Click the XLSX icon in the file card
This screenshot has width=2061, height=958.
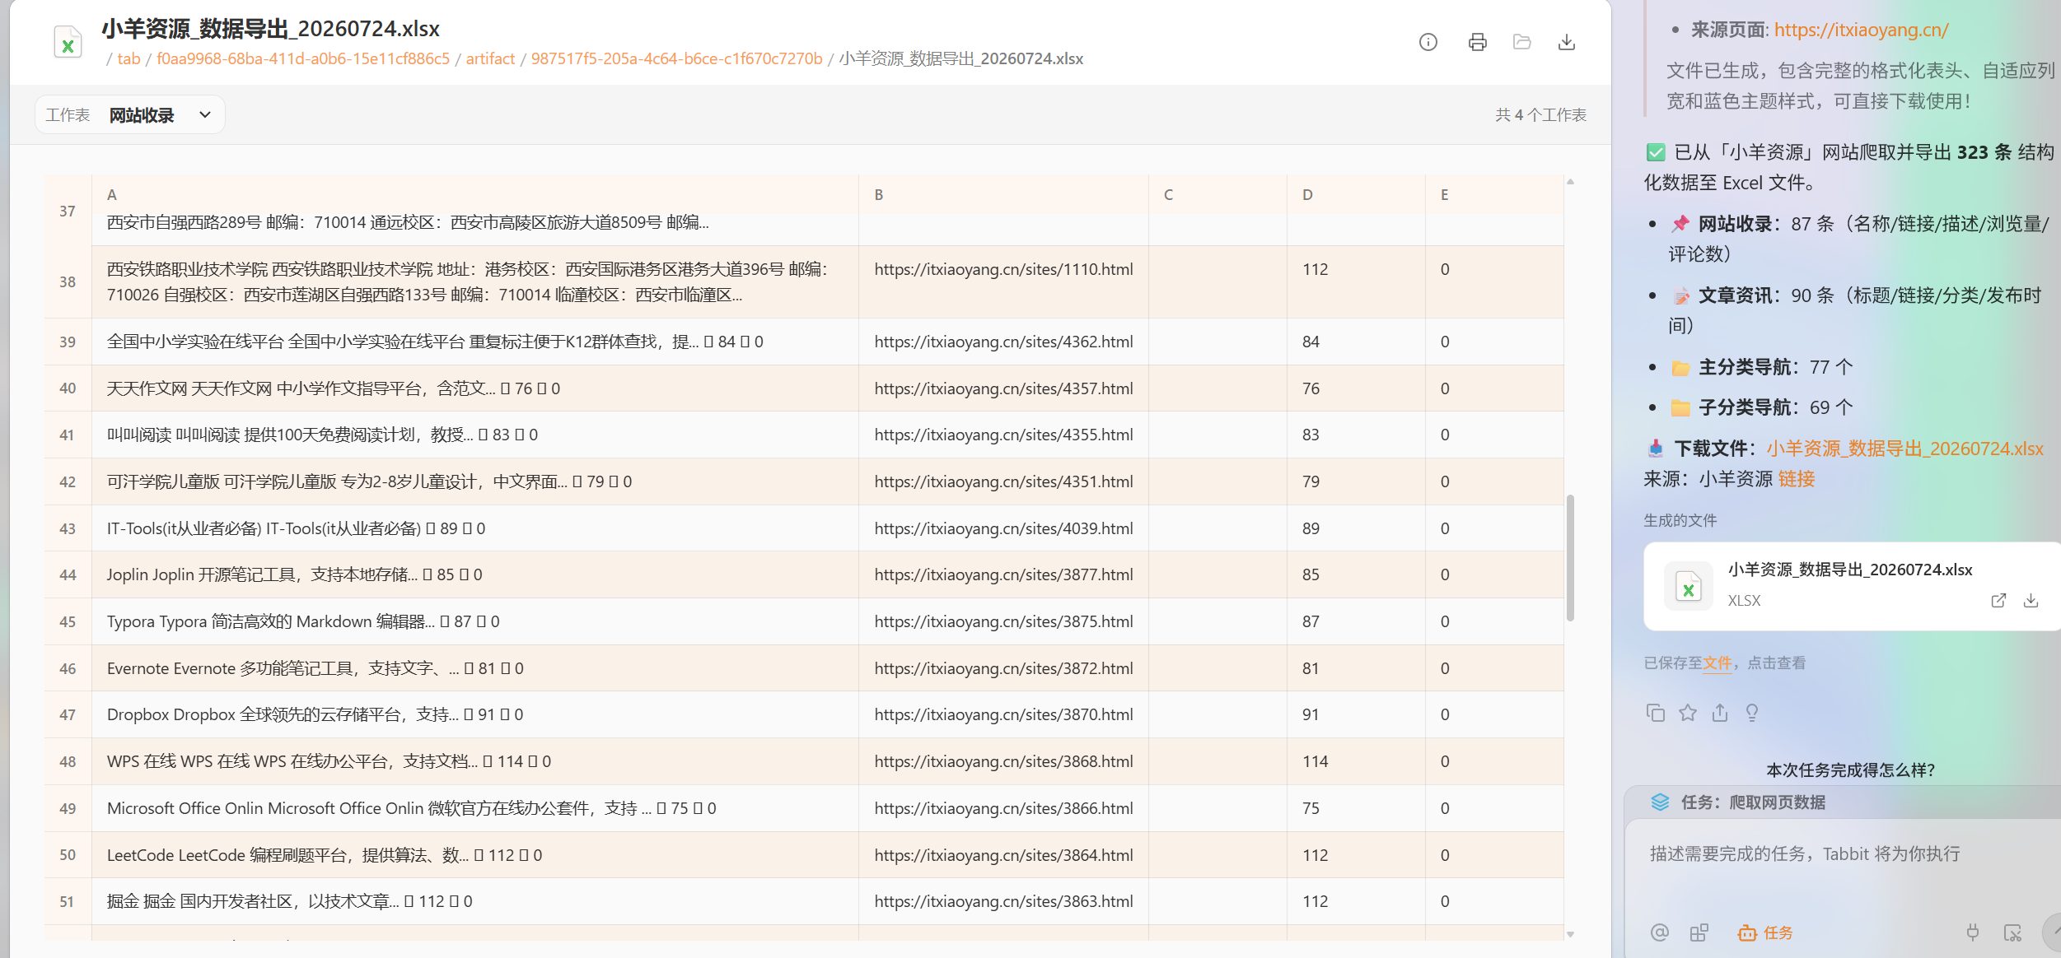tap(1688, 586)
